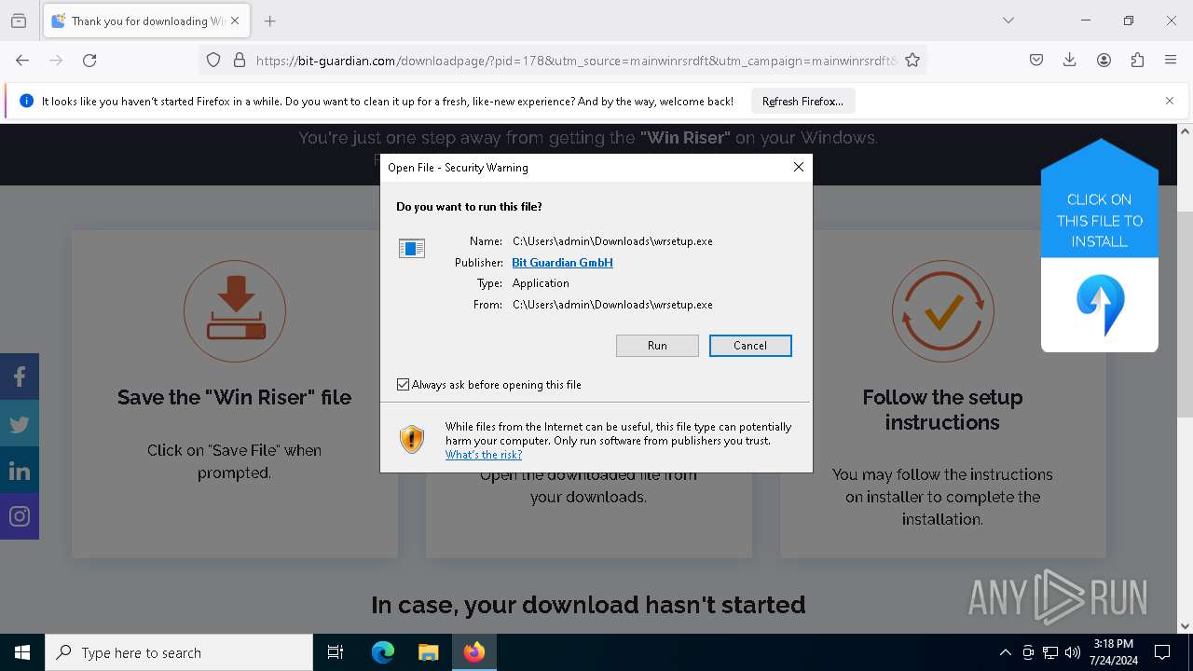This screenshot has height=671, width=1193.
Task: Open the network tray icon
Action: coord(1050,652)
